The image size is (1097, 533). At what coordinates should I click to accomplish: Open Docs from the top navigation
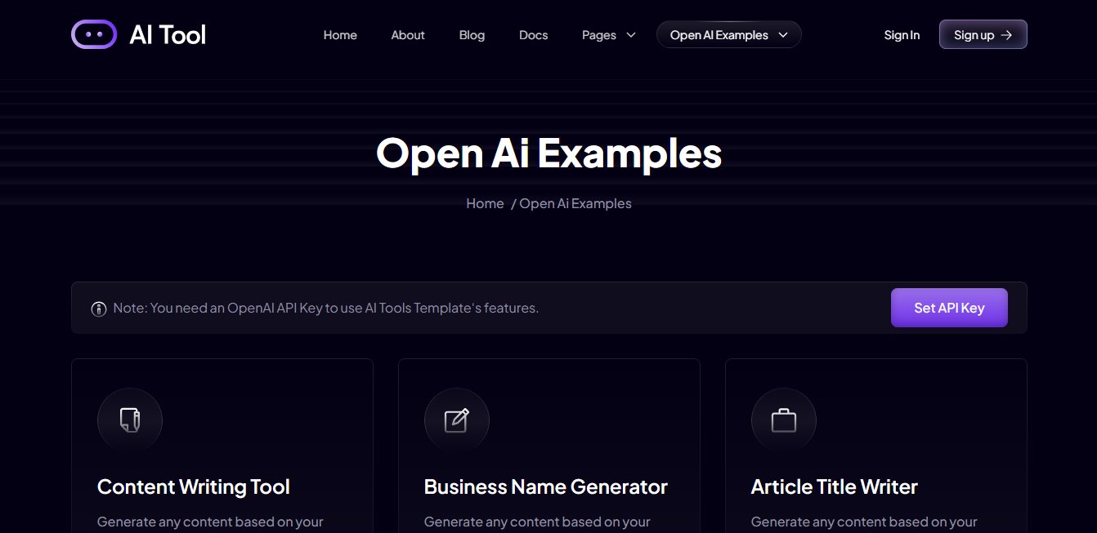pyautogui.click(x=534, y=35)
